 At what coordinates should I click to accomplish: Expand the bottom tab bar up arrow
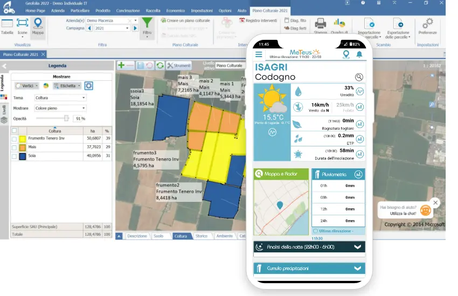coord(119,236)
